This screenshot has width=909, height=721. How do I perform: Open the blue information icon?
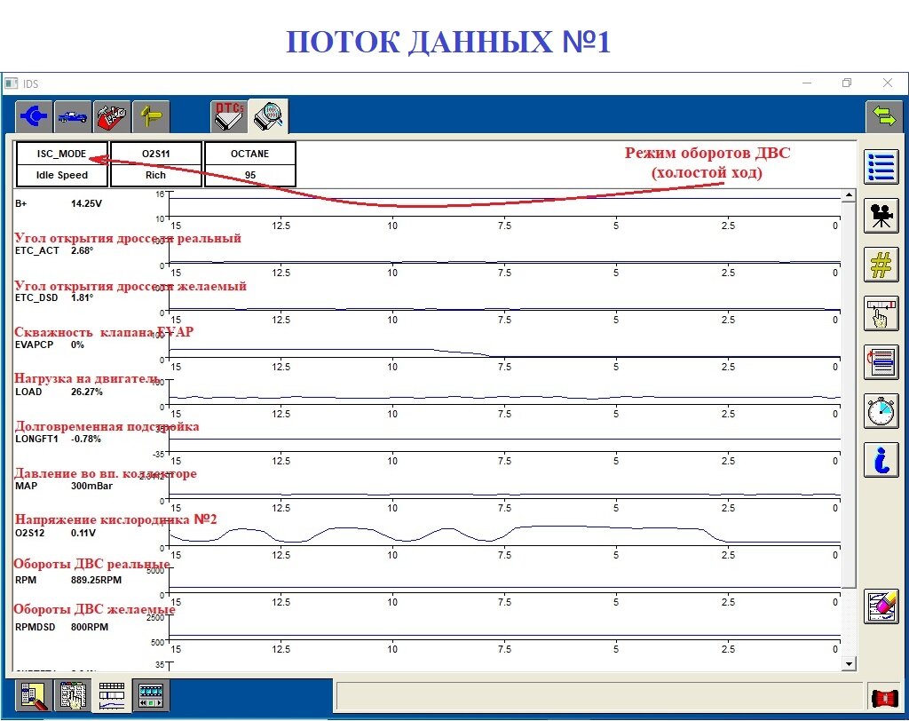click(881, 459)
